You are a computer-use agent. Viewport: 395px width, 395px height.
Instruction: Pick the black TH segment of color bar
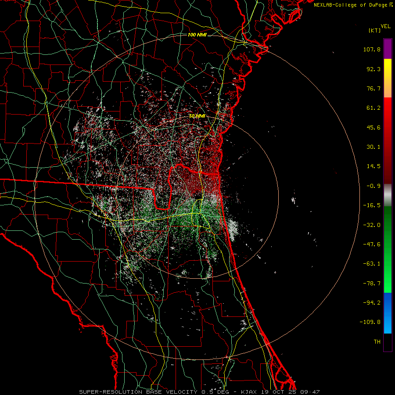coord(388,342)
